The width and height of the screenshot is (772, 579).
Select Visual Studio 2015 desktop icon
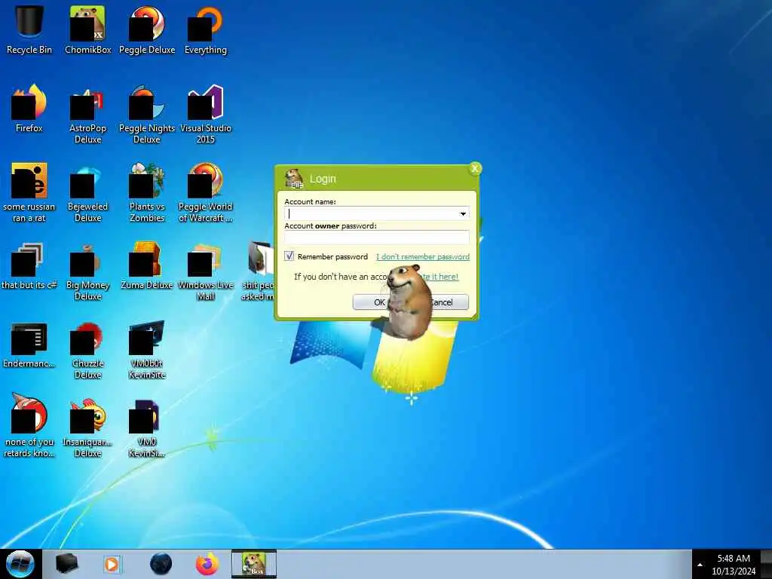pyautogui.click(x=206, y=115)
